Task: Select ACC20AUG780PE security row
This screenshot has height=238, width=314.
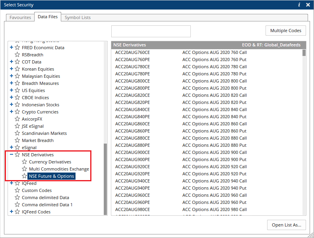Action: 207,74
